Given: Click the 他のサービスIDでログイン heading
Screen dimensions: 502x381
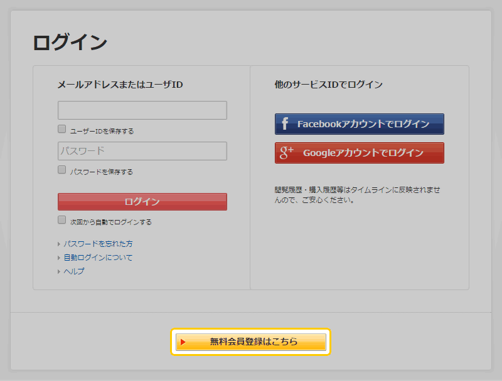Looking at the screenshot, I should tap(328, 85).
